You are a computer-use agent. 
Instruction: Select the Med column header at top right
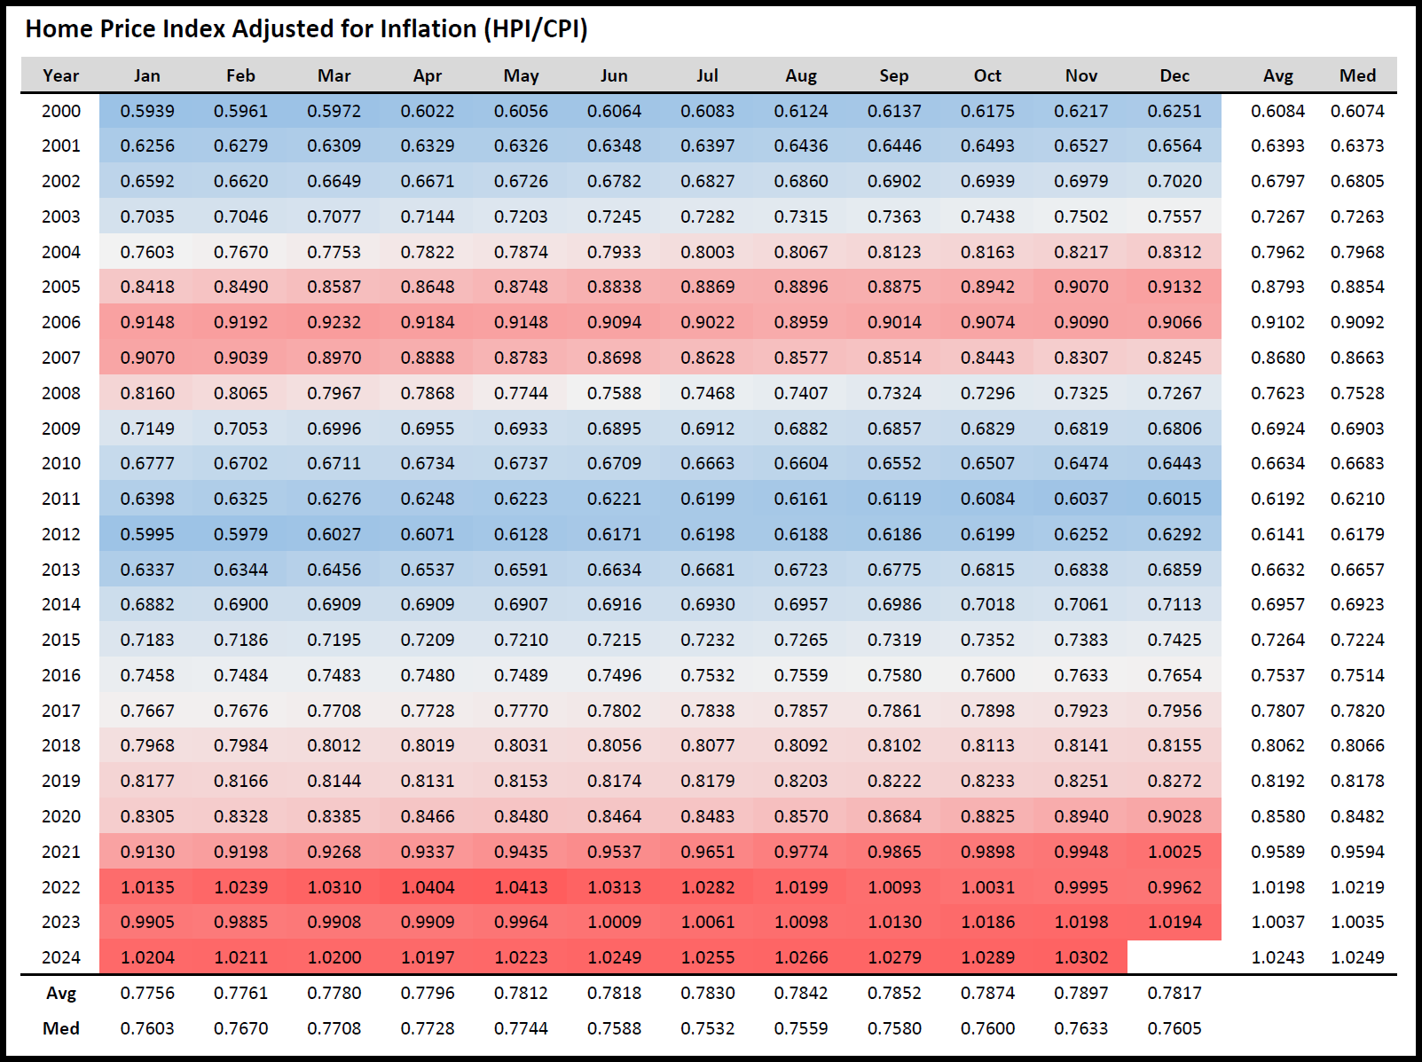1357,75
